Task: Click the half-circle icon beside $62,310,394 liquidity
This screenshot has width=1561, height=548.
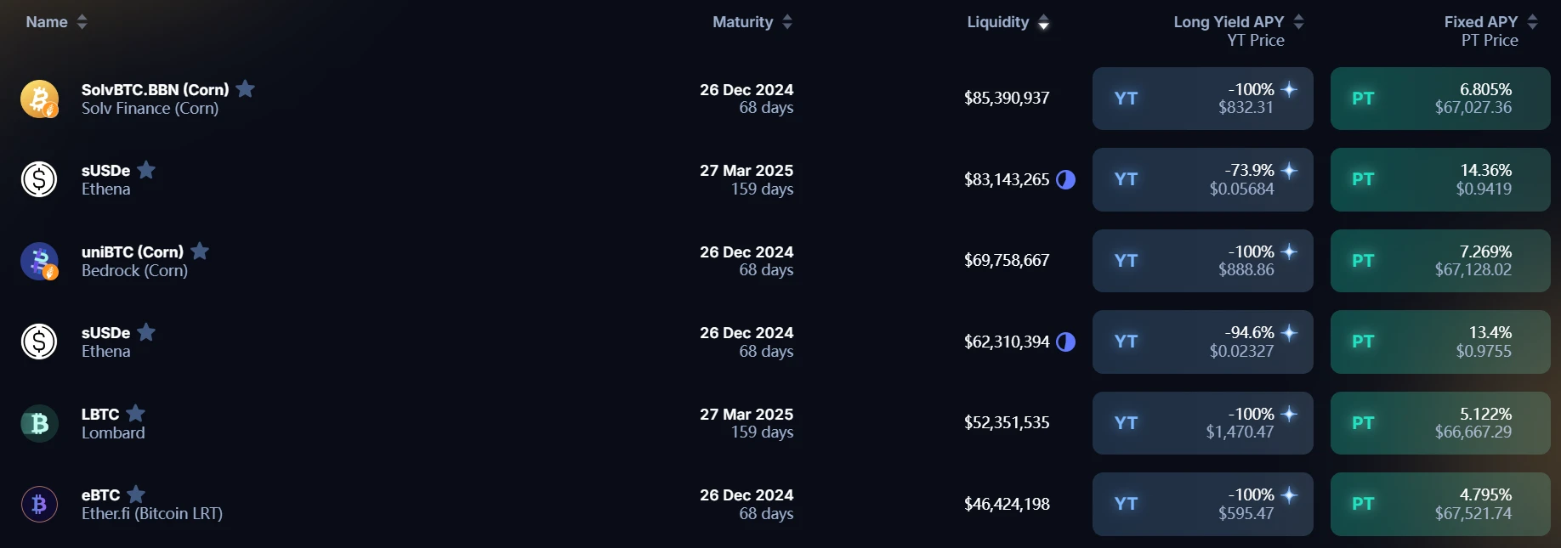Action: pos(1065,342)
